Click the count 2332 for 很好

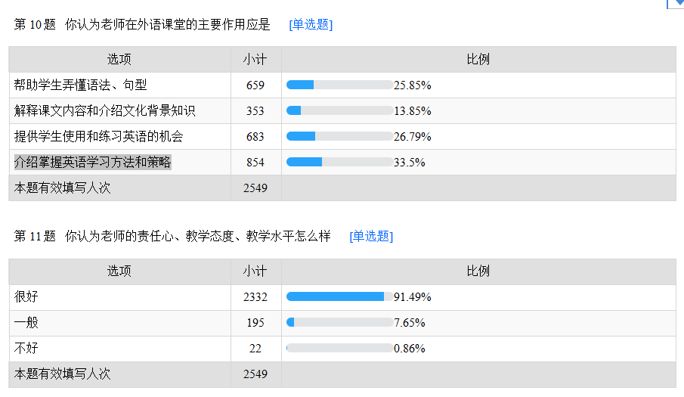pyautogui.click(x=255, y=297)
